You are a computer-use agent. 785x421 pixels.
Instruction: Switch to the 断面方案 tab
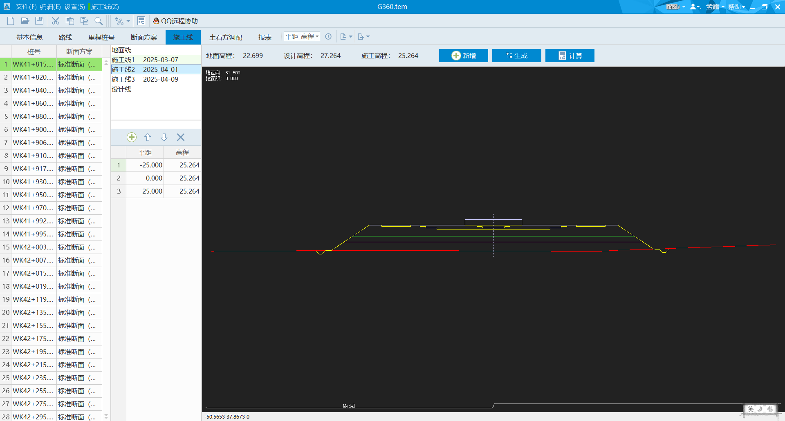[x=144, y=37]
